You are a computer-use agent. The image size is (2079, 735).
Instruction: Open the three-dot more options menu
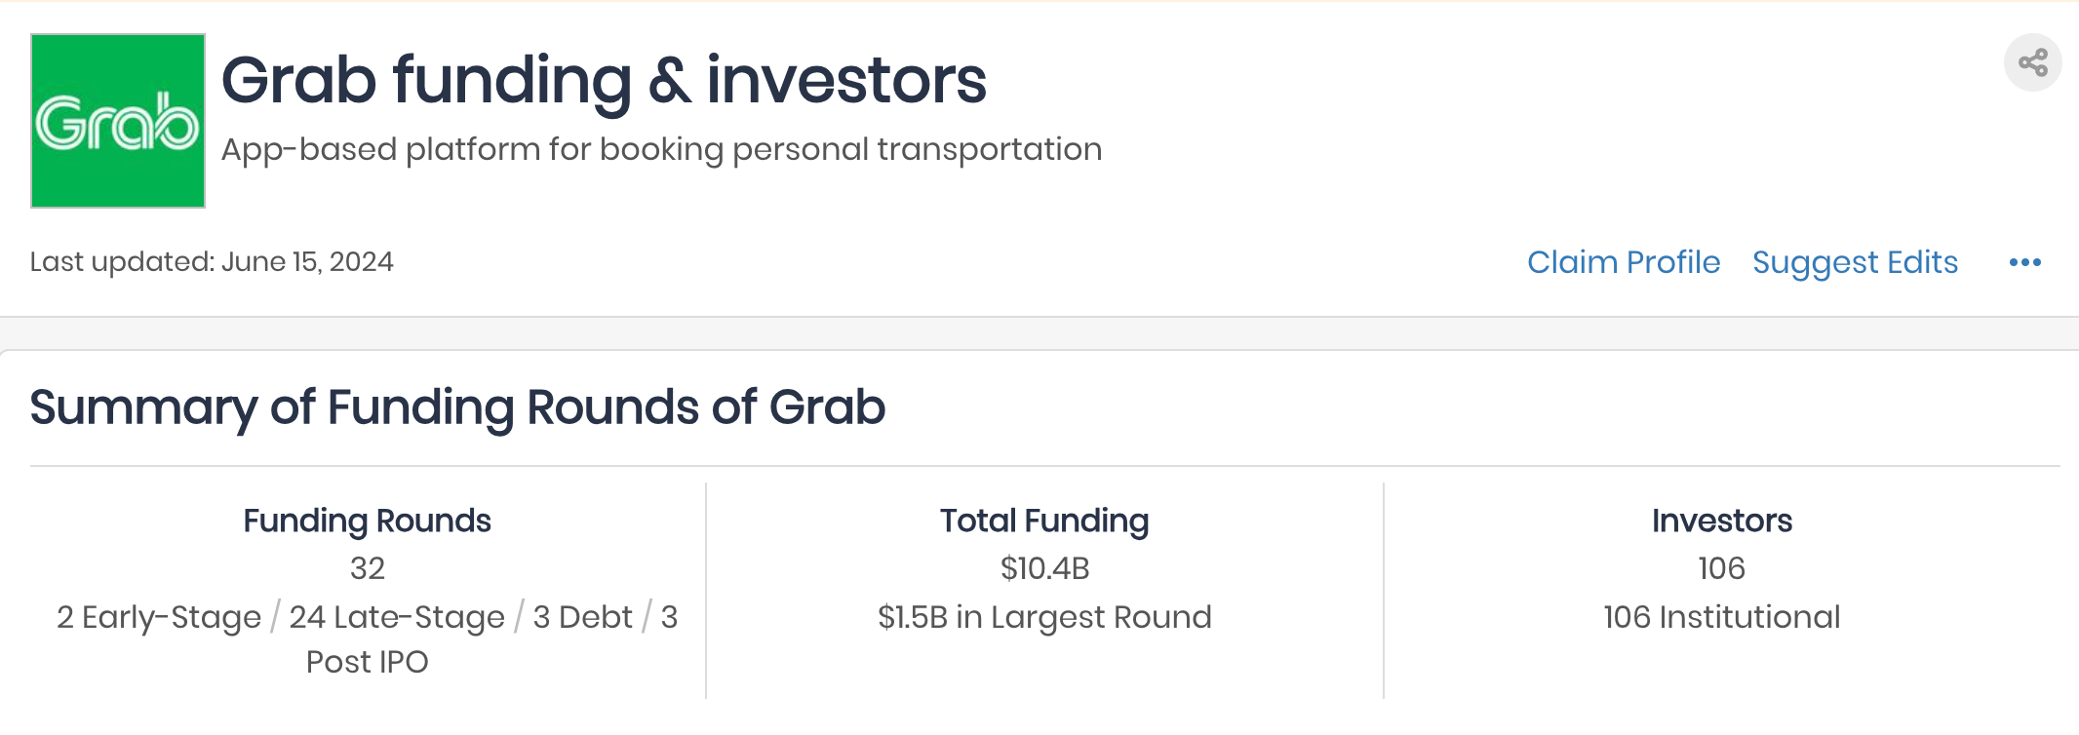coord(2025,262)
